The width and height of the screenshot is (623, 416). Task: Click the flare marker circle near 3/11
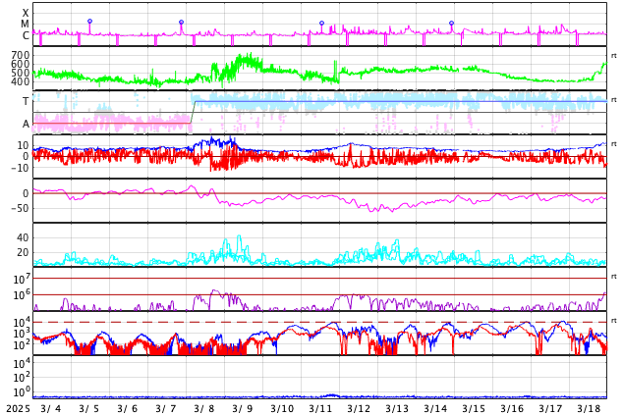(322, 24)
